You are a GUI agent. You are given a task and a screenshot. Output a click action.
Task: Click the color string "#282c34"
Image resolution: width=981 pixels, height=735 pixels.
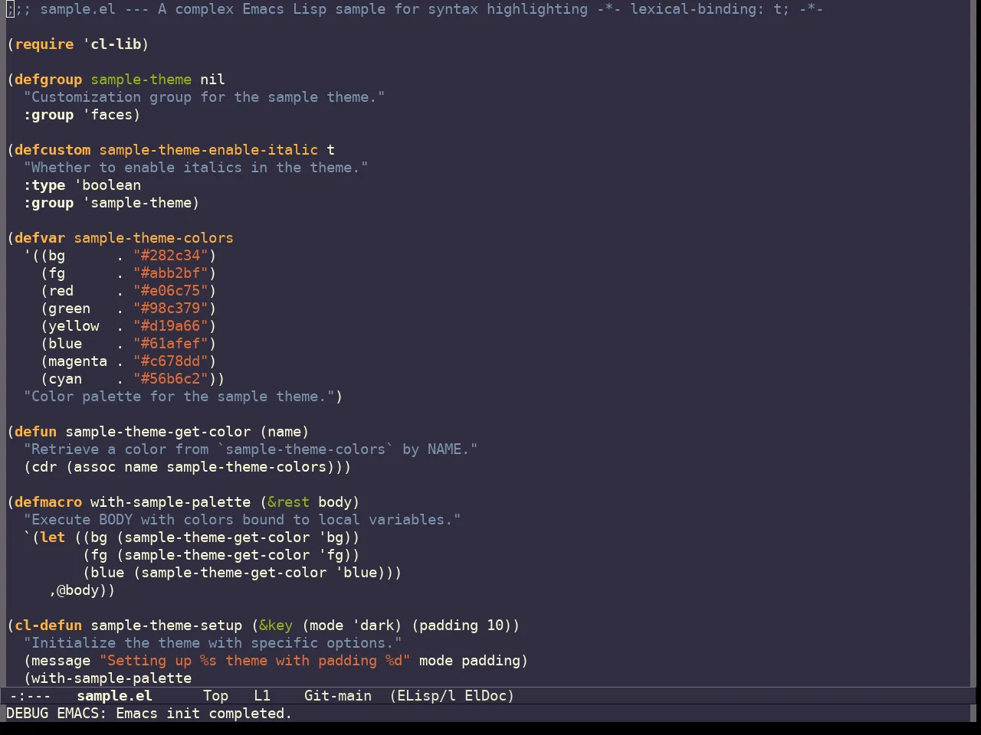point(170,256)
